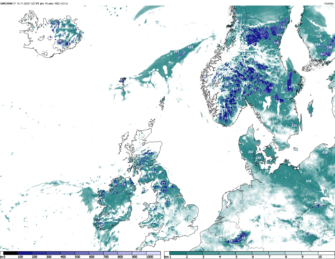335x259 pixels.
Task: Pick the 200–300 m visibility legend swatch
Action: [x=39, y=253]
